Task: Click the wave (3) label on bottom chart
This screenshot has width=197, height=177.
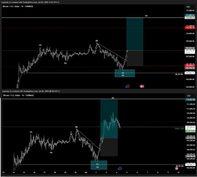Action: click(31, 132)
